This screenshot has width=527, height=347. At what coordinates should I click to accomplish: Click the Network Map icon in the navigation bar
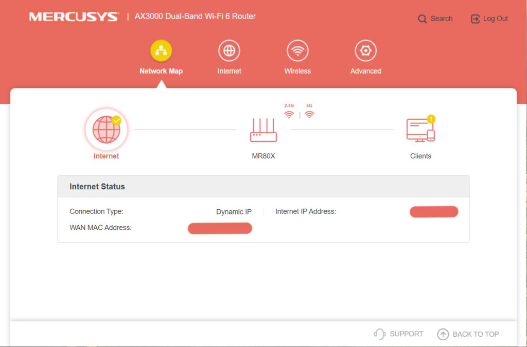coord(161,51)
